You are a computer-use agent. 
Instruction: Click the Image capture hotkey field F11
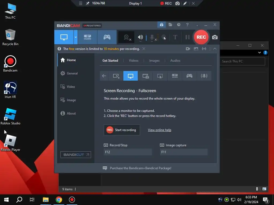point(184,152)
